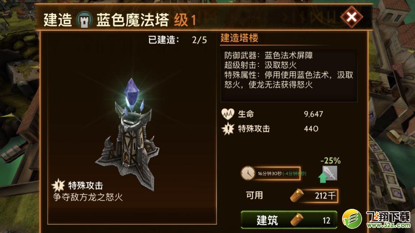Click the 蓝色魔法塔 title text

[132, 20]
